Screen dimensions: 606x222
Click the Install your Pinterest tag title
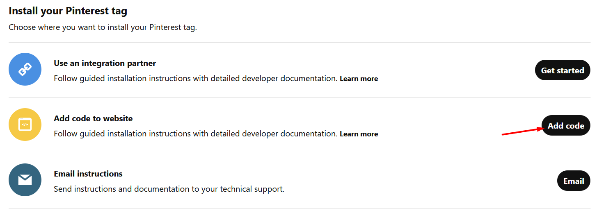[68, 11]
